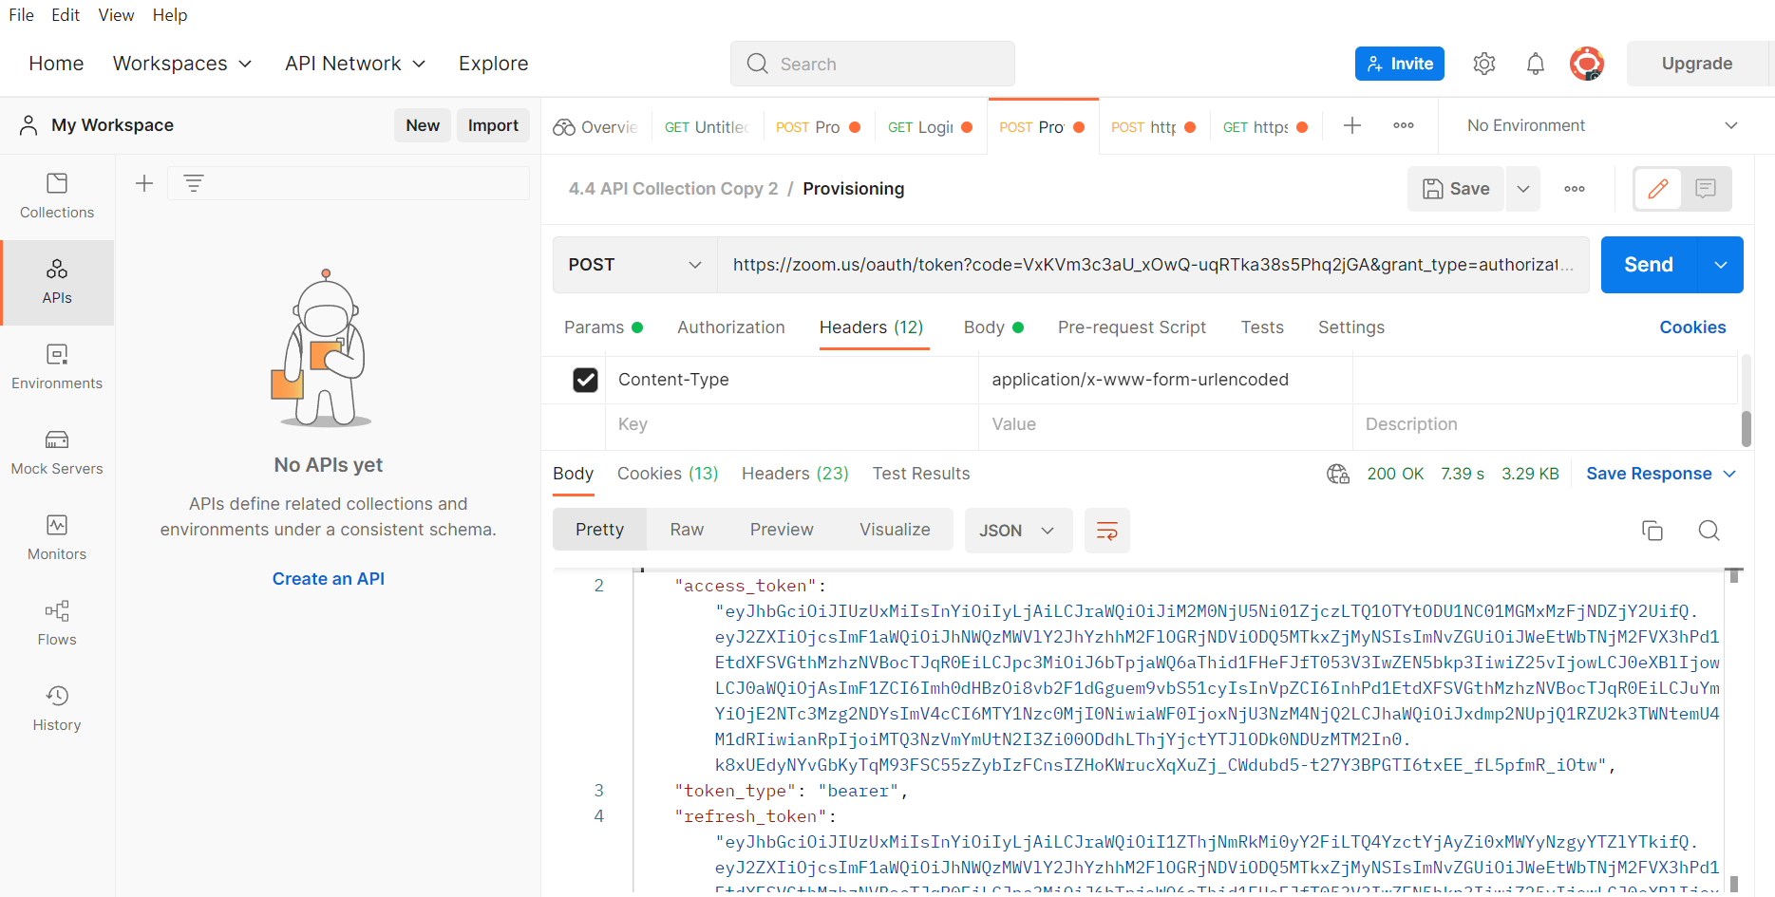Open the Help menu
This screenshot has height=897, width=1775.
pyautogui.click(x=170, y=15)
